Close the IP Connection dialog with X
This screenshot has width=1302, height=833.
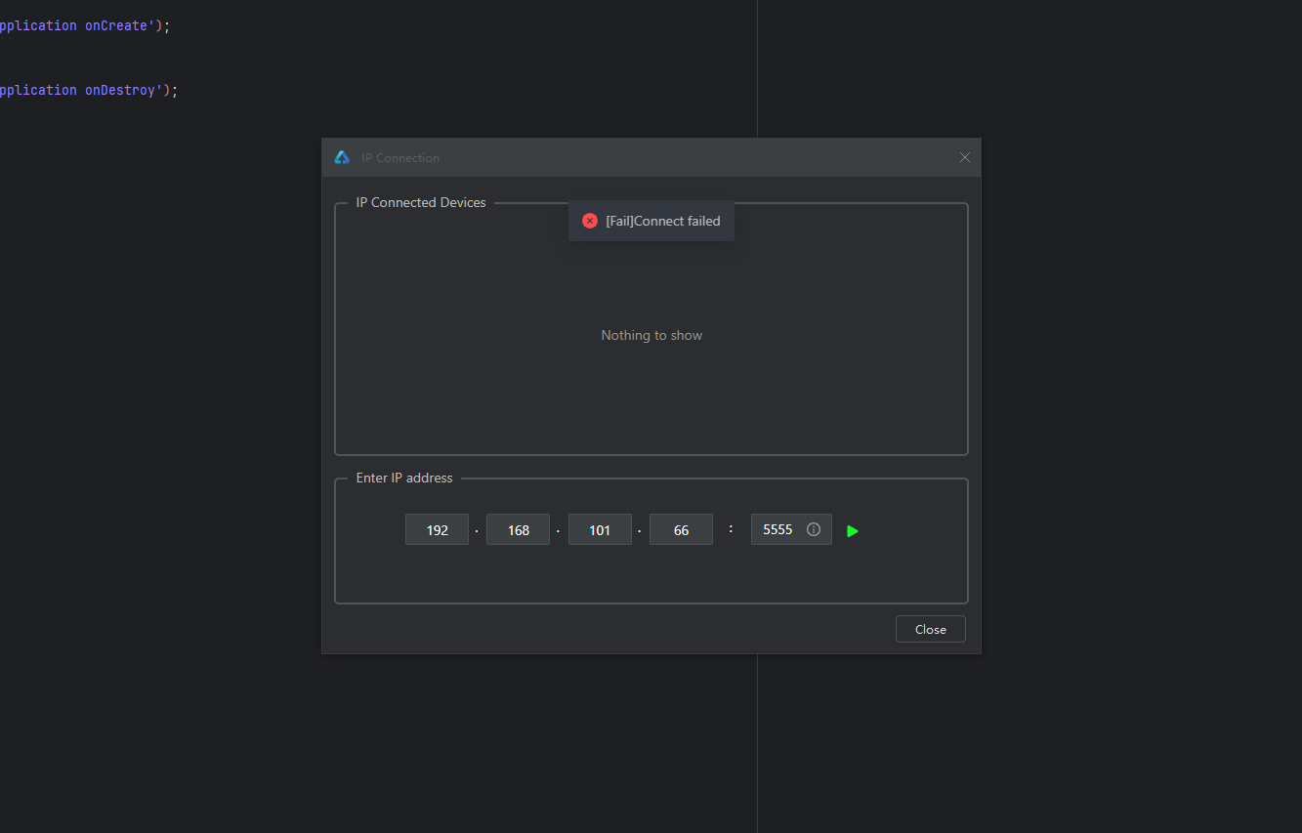pyautogui.click(x=965, y=157)
